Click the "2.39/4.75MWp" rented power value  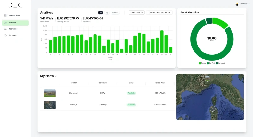pos(160,93)
